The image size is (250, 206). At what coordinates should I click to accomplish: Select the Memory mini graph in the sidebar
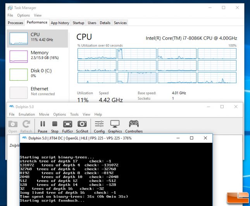click(19, 57)
